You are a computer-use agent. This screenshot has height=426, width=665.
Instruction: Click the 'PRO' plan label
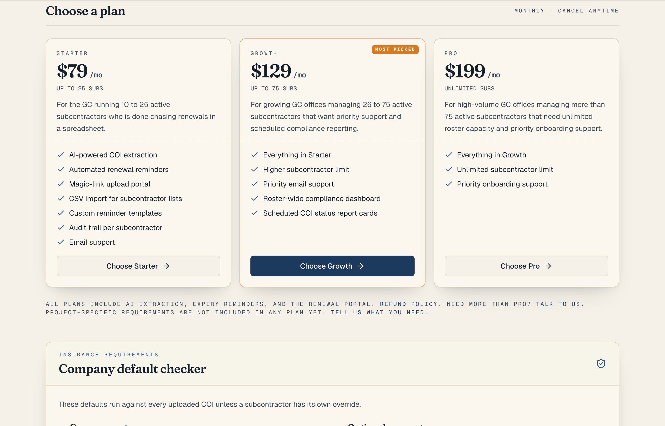coord(451,54)
